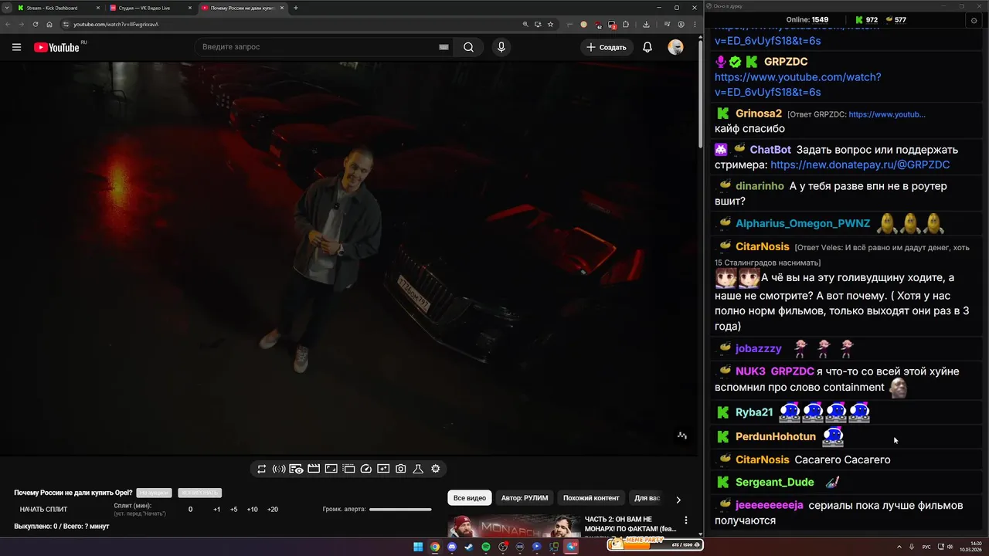Select the Автор: РУЛИМ filter chip
Screen dimensions: 989x556
[525, 498]
